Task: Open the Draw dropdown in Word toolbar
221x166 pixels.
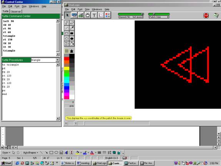Action: [7, 153]
